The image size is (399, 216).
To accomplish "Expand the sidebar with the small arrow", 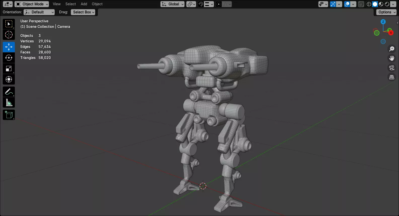I will [x=397, y=23].
